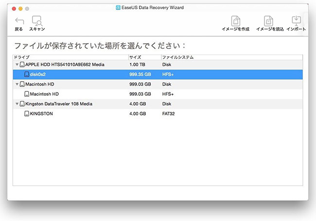The image size is (316, 221).
Task: Collapse the APPLE HDD HTS541010A9E662 Media tree
Action: coord(17,65)
